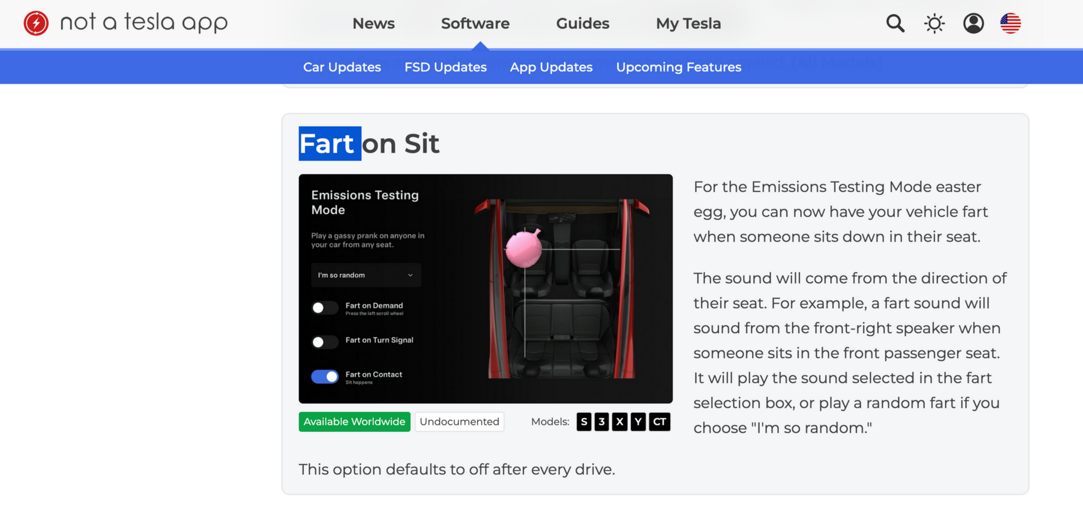Click the "Models:" label
Viewport: 1083px width, 512px height.
click(550, 422)
